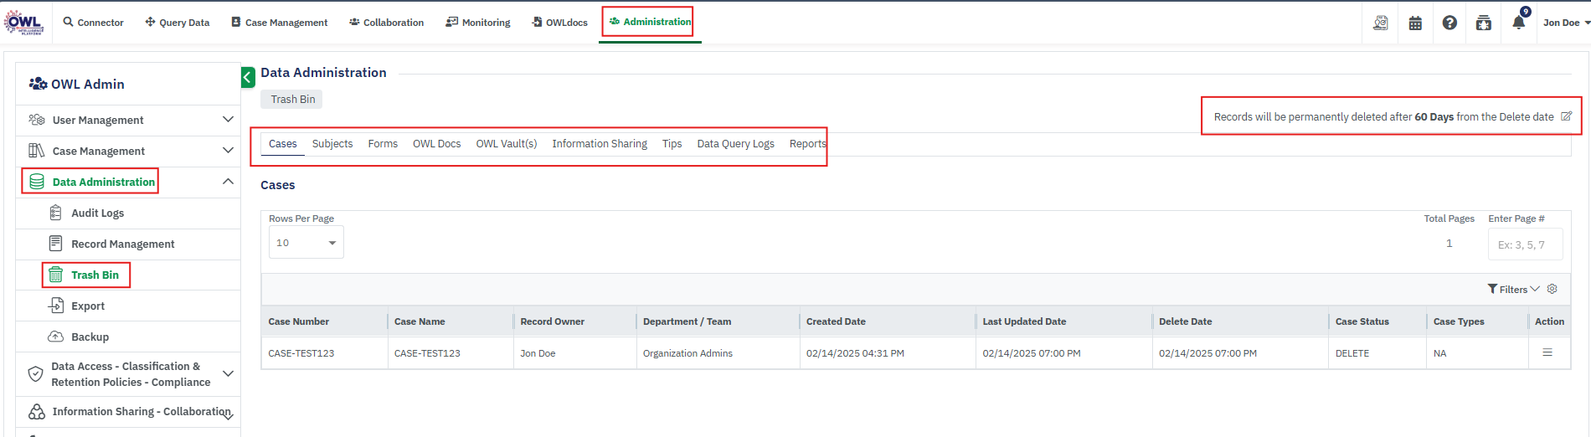The image size is (1591, 437).
Task: Open action menu for CASE-TEST123 row
Action: point(1547,352)
